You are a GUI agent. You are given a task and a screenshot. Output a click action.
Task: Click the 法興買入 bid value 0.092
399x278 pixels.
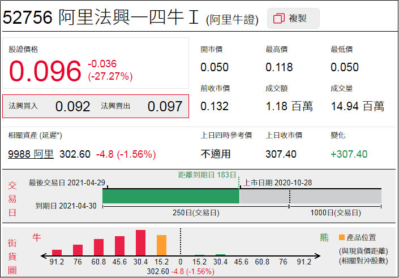point(72,106)
